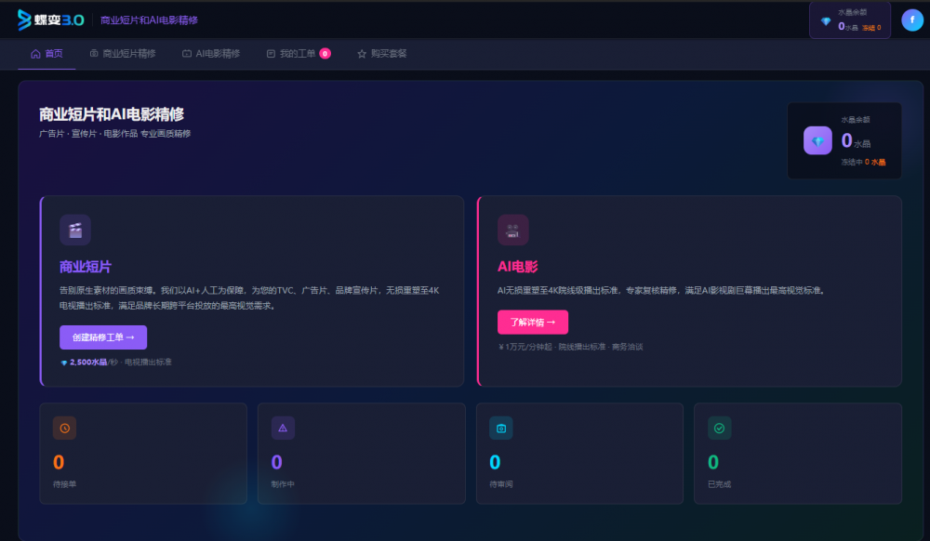Click the movie camera icon on AI电影 card
Image resolution: width=930 pixels, height=541 pixels.
pyautogui.click(x=513, y=230)
